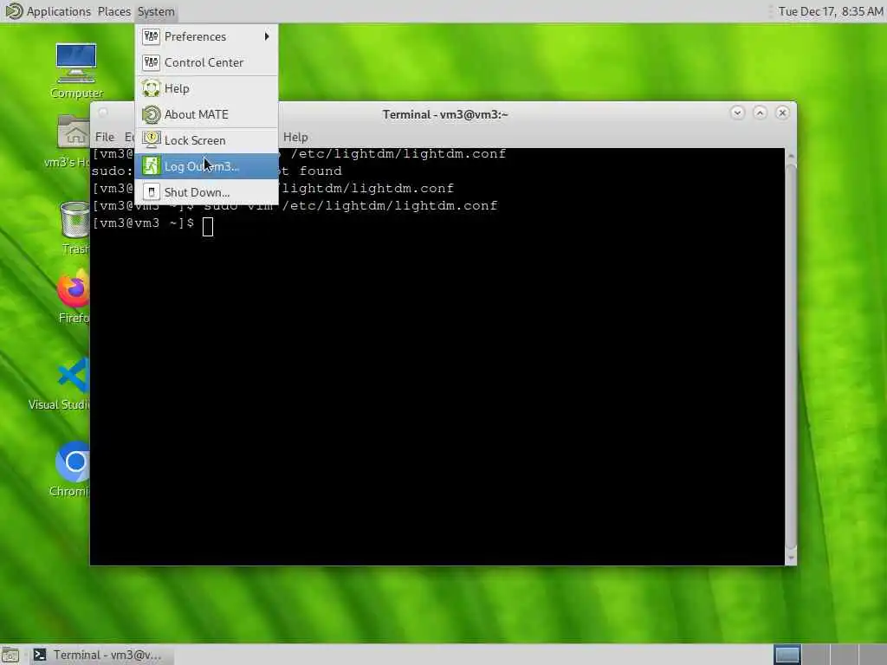Select Terminal task in bottom taskbar
The width and height of the screenshot is (887, 665).
pyautogui.click(x=100, y=655)
